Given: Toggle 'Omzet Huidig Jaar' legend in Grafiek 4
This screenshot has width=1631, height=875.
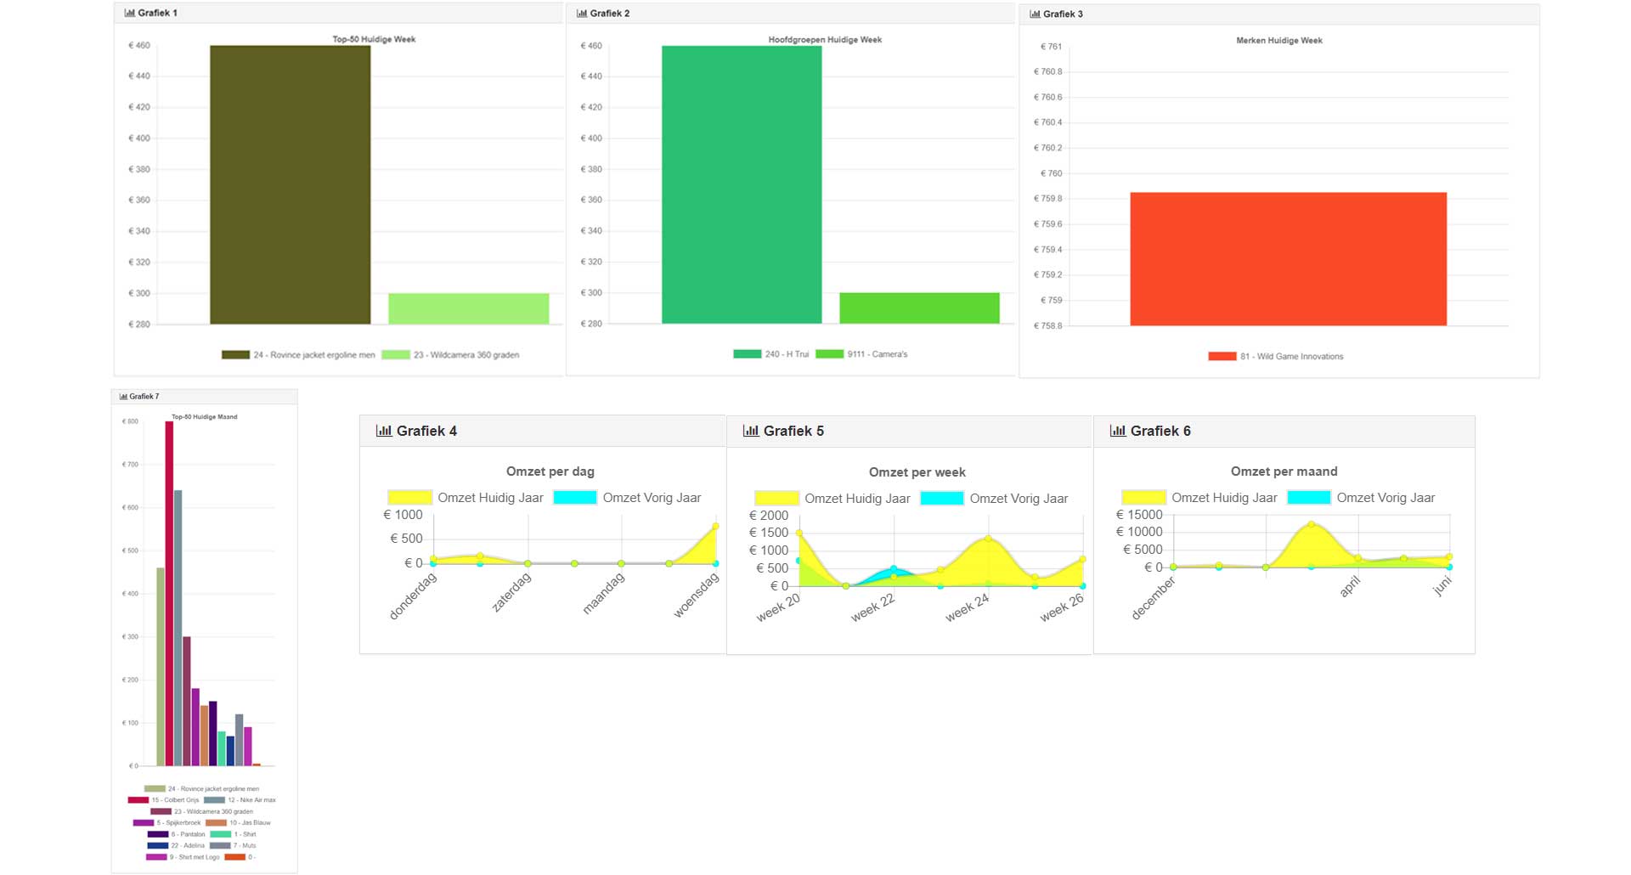Looking at the screenshot, I should pos(466,498).
